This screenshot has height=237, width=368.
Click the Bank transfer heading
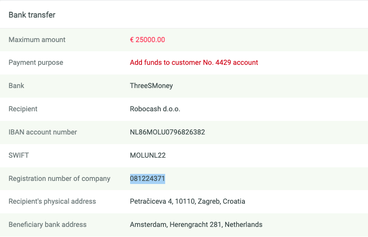(32, 15)
